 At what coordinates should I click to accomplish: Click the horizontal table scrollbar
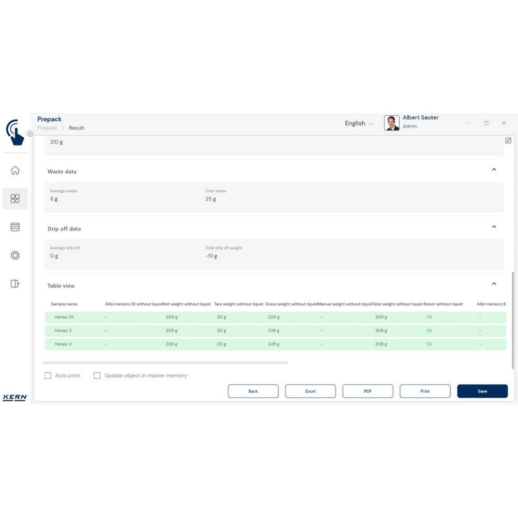pos(165,363)
